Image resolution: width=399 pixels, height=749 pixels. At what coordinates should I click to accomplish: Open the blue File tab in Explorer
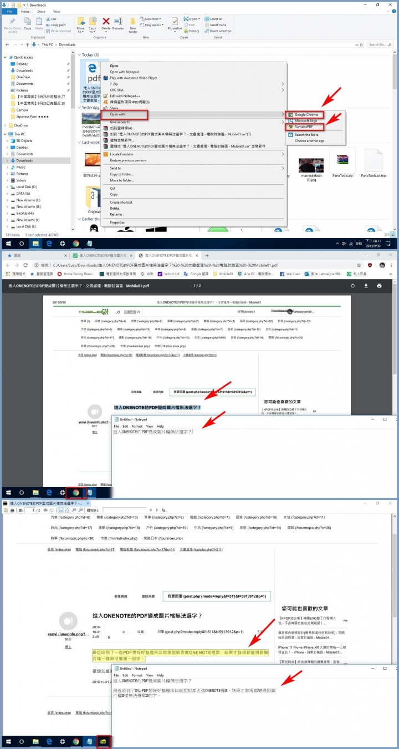click(x=8, y=11)
